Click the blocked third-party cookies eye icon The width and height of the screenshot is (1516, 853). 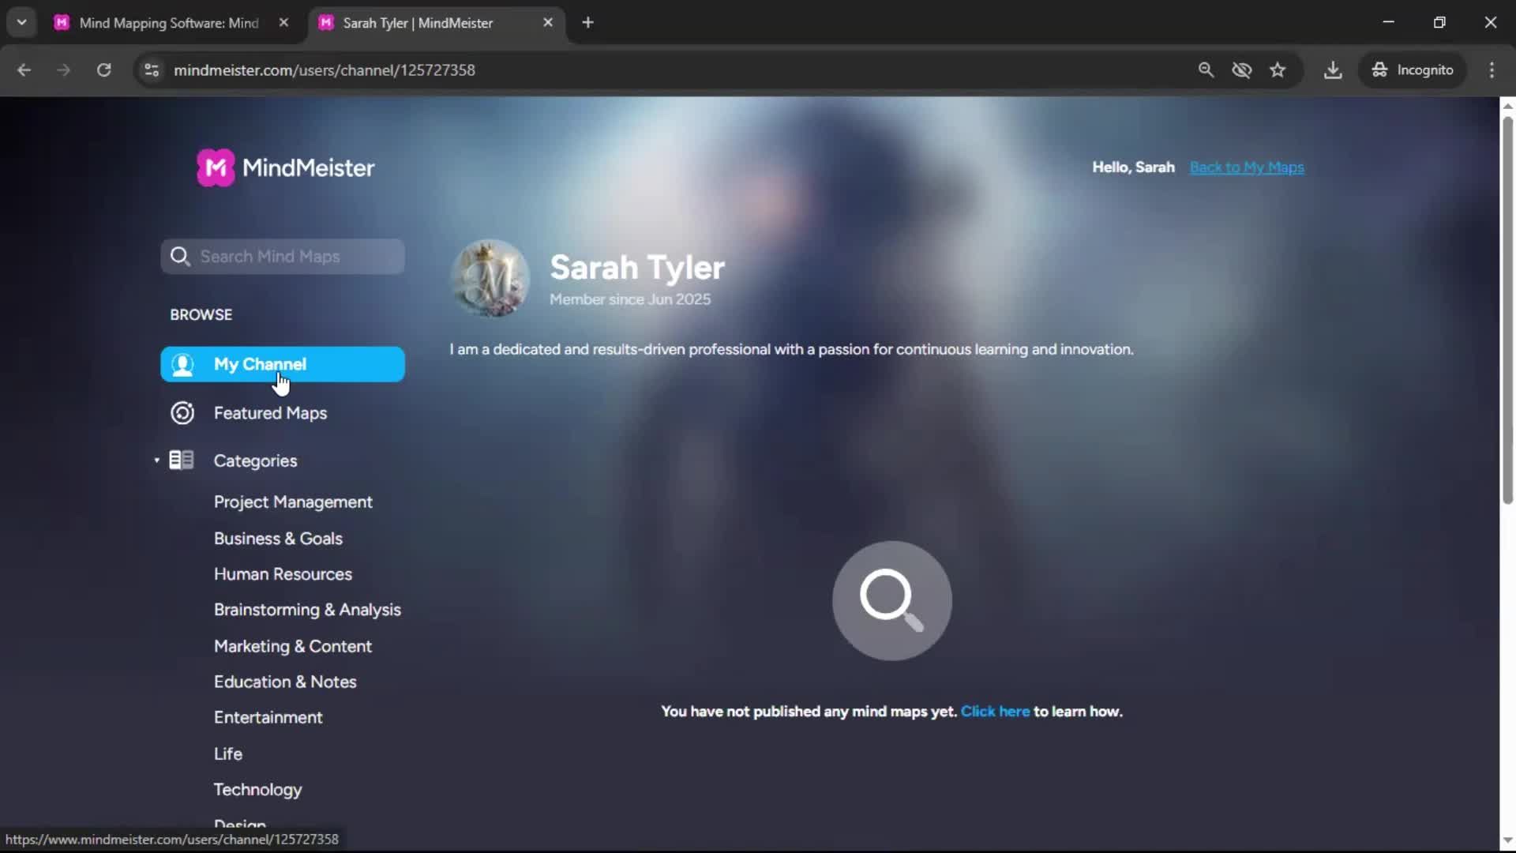(x=1242, y=70)
